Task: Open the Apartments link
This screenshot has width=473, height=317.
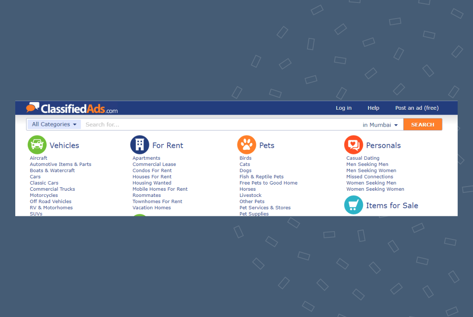Action: click(x=146, y=158)
